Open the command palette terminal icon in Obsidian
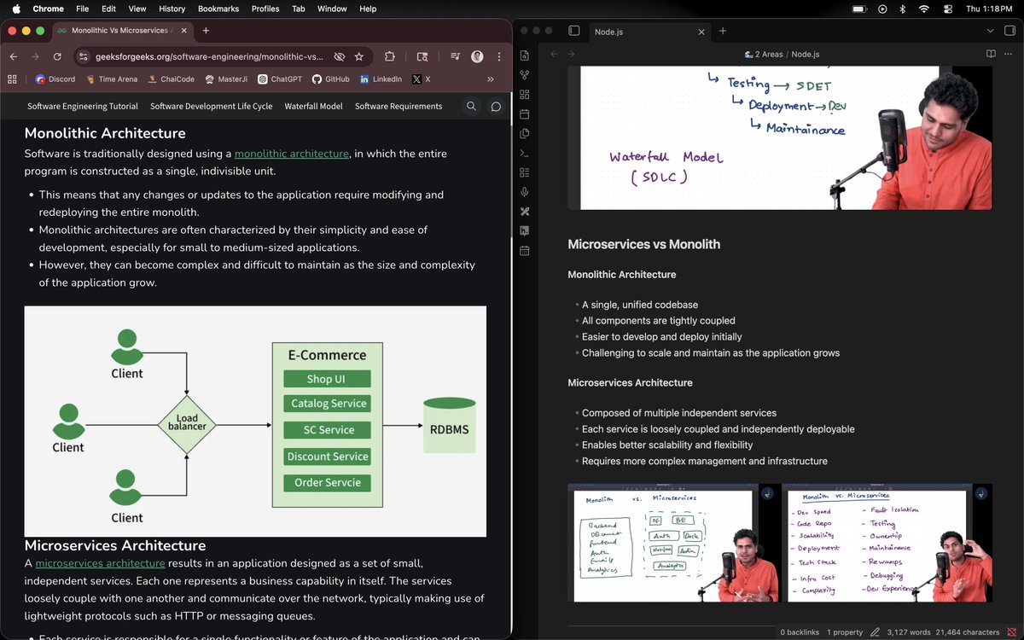Viewport: 1024px width, 640px height. pyautogui.click(x=525, y=154)
